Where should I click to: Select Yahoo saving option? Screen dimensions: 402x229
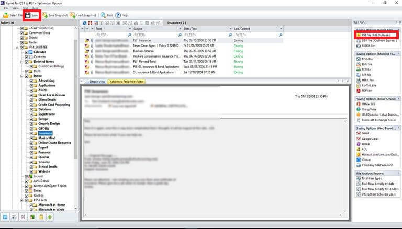(363, 144)
